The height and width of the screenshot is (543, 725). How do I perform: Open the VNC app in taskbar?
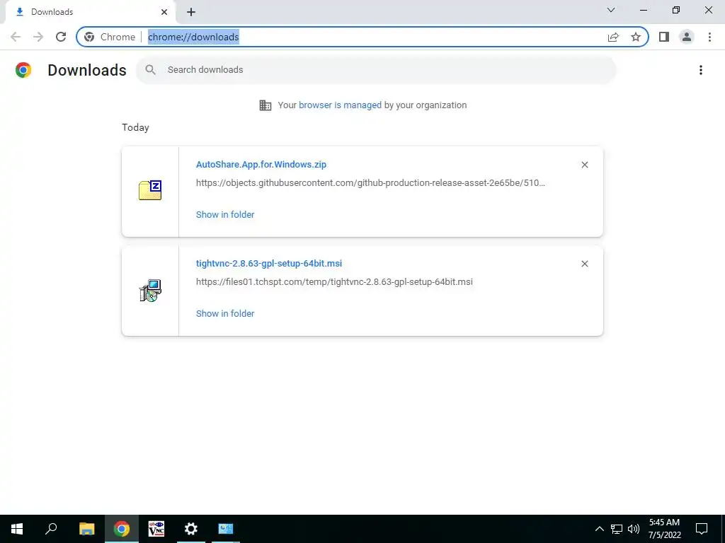[x=156, y=529]
